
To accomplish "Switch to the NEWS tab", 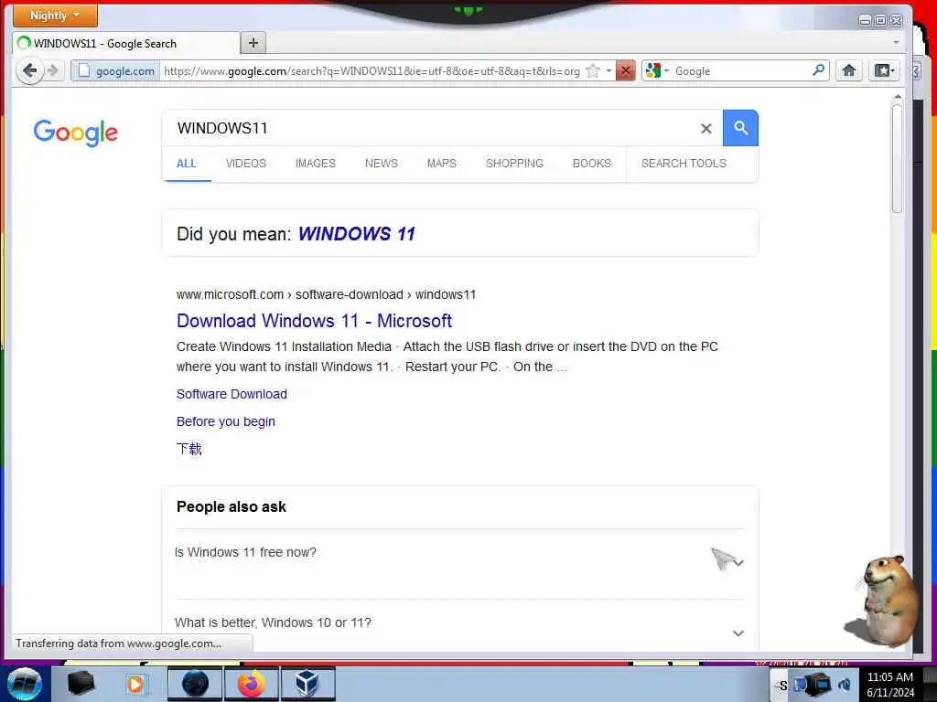I will [382, 164].
